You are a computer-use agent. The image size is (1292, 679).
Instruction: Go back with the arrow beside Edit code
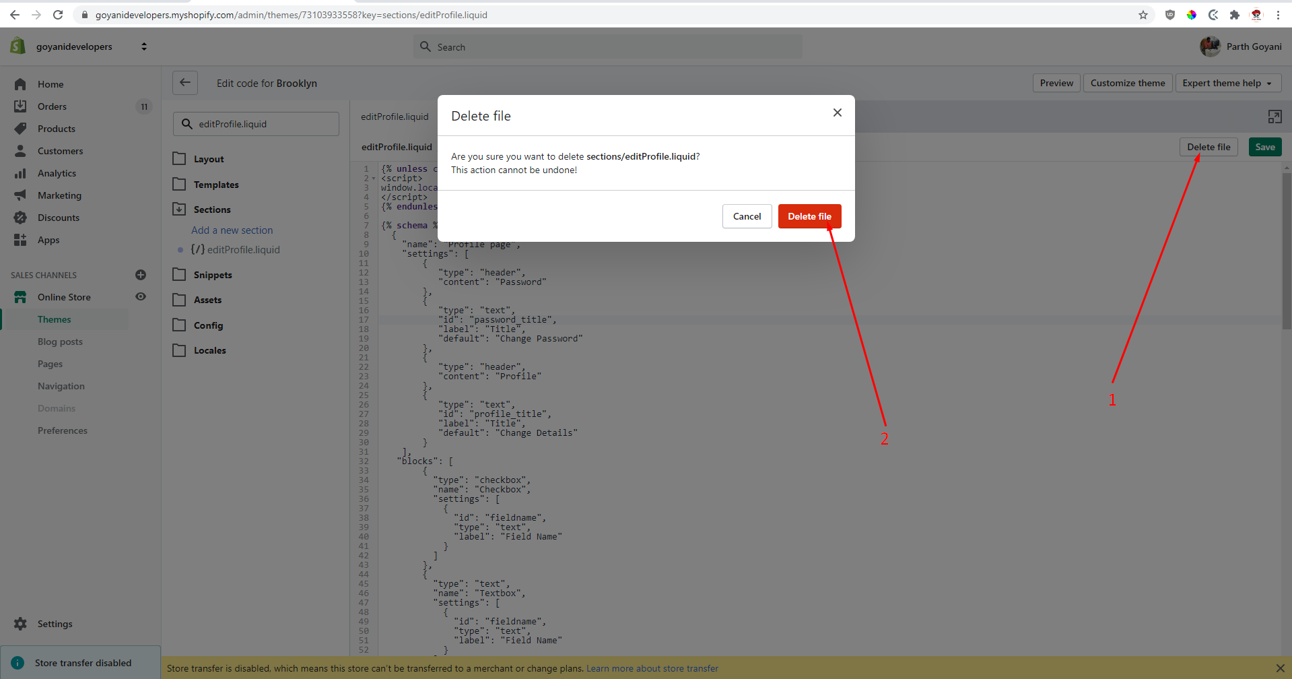tap(185, 83)
